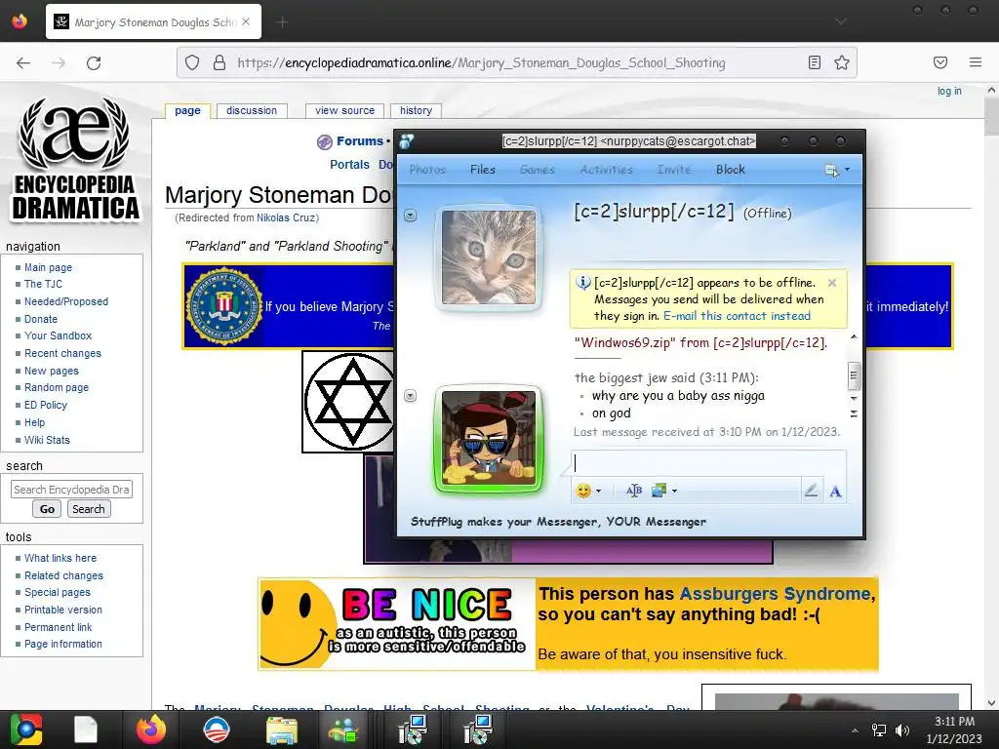Click Files in the chat toolbar
This screenshot has width=999, height=749.
tap(482, 170)
